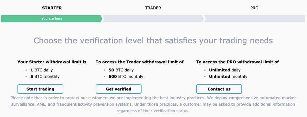Click the '500 BTC monthly' list item

click(x=126, y=76)
